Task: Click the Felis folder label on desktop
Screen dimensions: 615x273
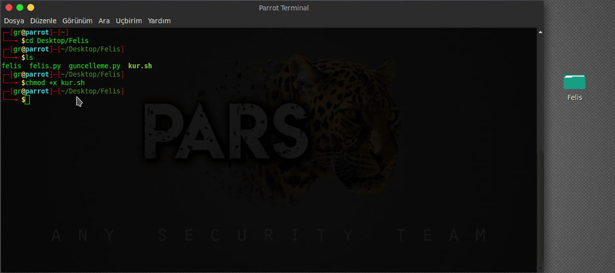Action: (574, 97)
